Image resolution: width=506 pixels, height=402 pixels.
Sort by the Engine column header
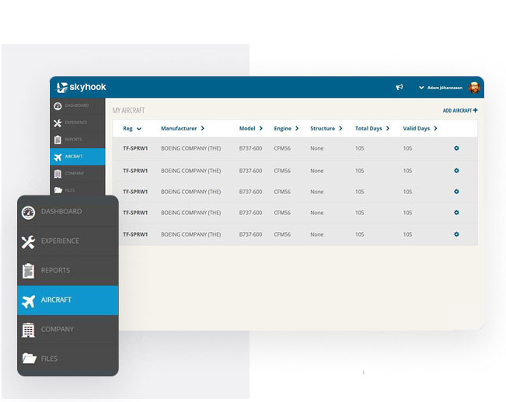coord(286,129)
